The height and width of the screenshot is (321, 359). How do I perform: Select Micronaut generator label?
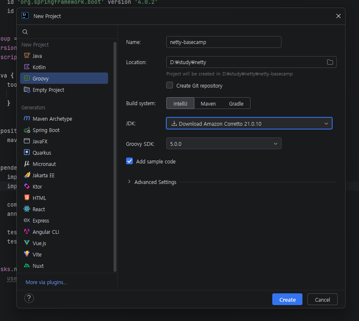pos(44,164)
